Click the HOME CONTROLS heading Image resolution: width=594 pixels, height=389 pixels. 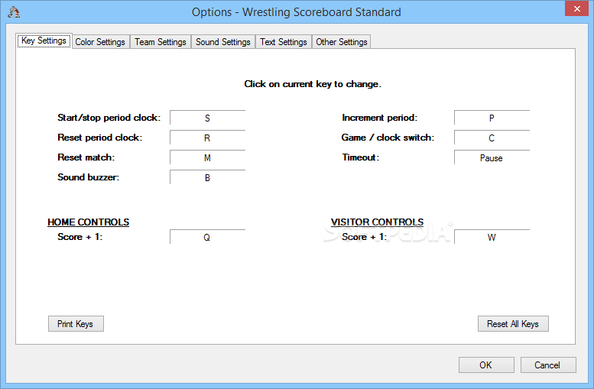pyautogui.click(x=88, y=222)
